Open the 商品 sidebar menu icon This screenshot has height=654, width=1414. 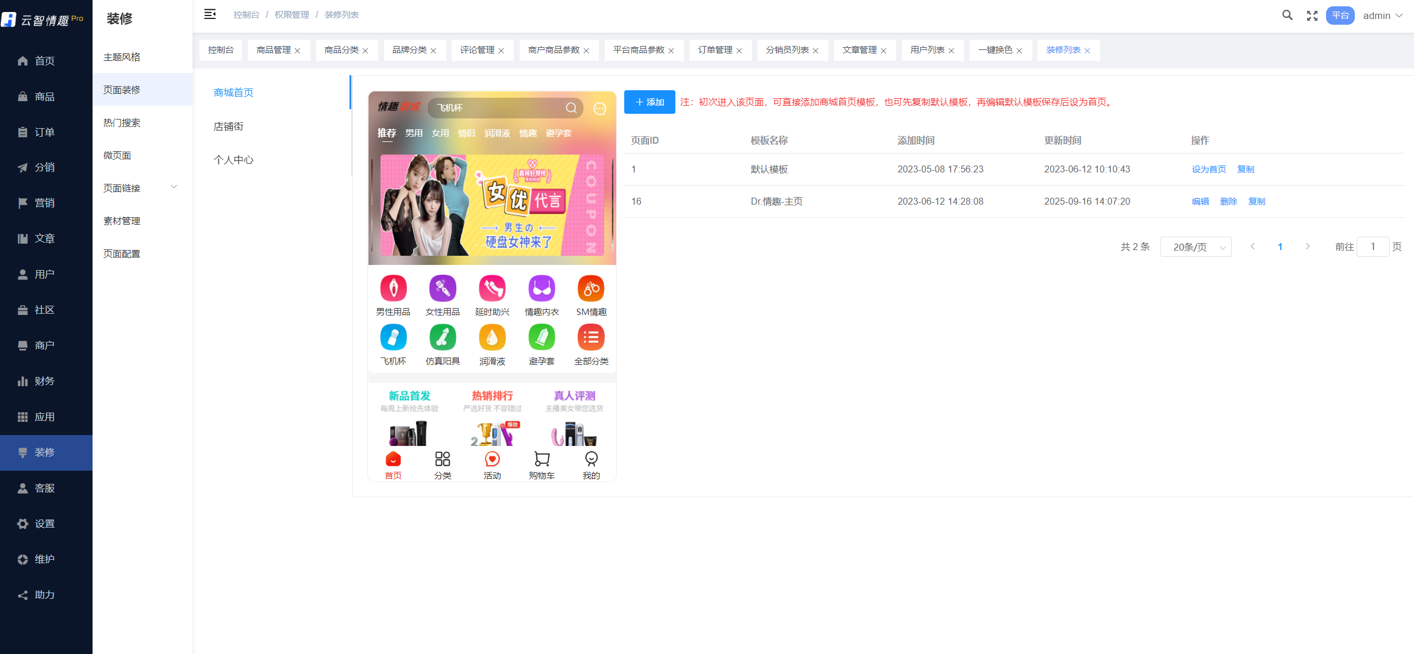click(23, 97)
